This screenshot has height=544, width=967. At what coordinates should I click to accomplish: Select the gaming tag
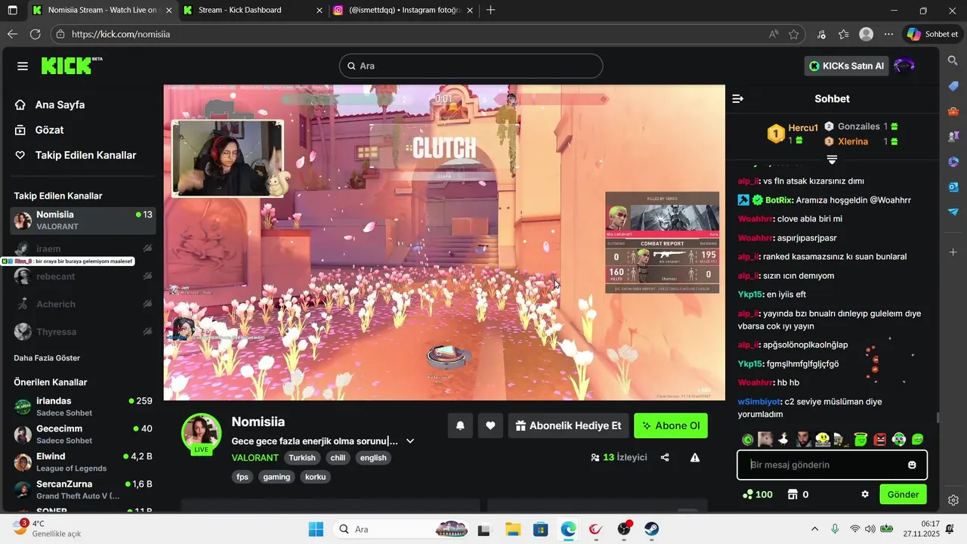[x=277, y=477]
